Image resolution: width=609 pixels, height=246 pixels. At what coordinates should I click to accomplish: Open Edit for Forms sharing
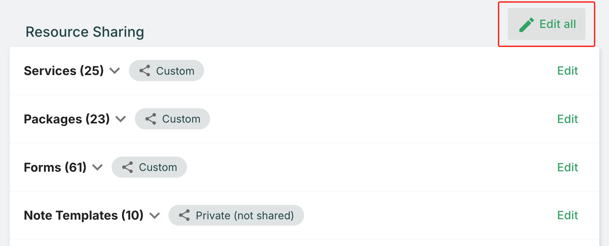(567, 167)
